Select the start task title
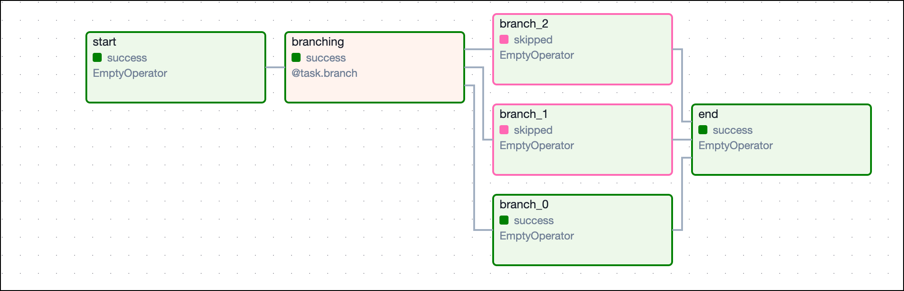This screenshot has width=904, height=291. (x=104, y=42)
